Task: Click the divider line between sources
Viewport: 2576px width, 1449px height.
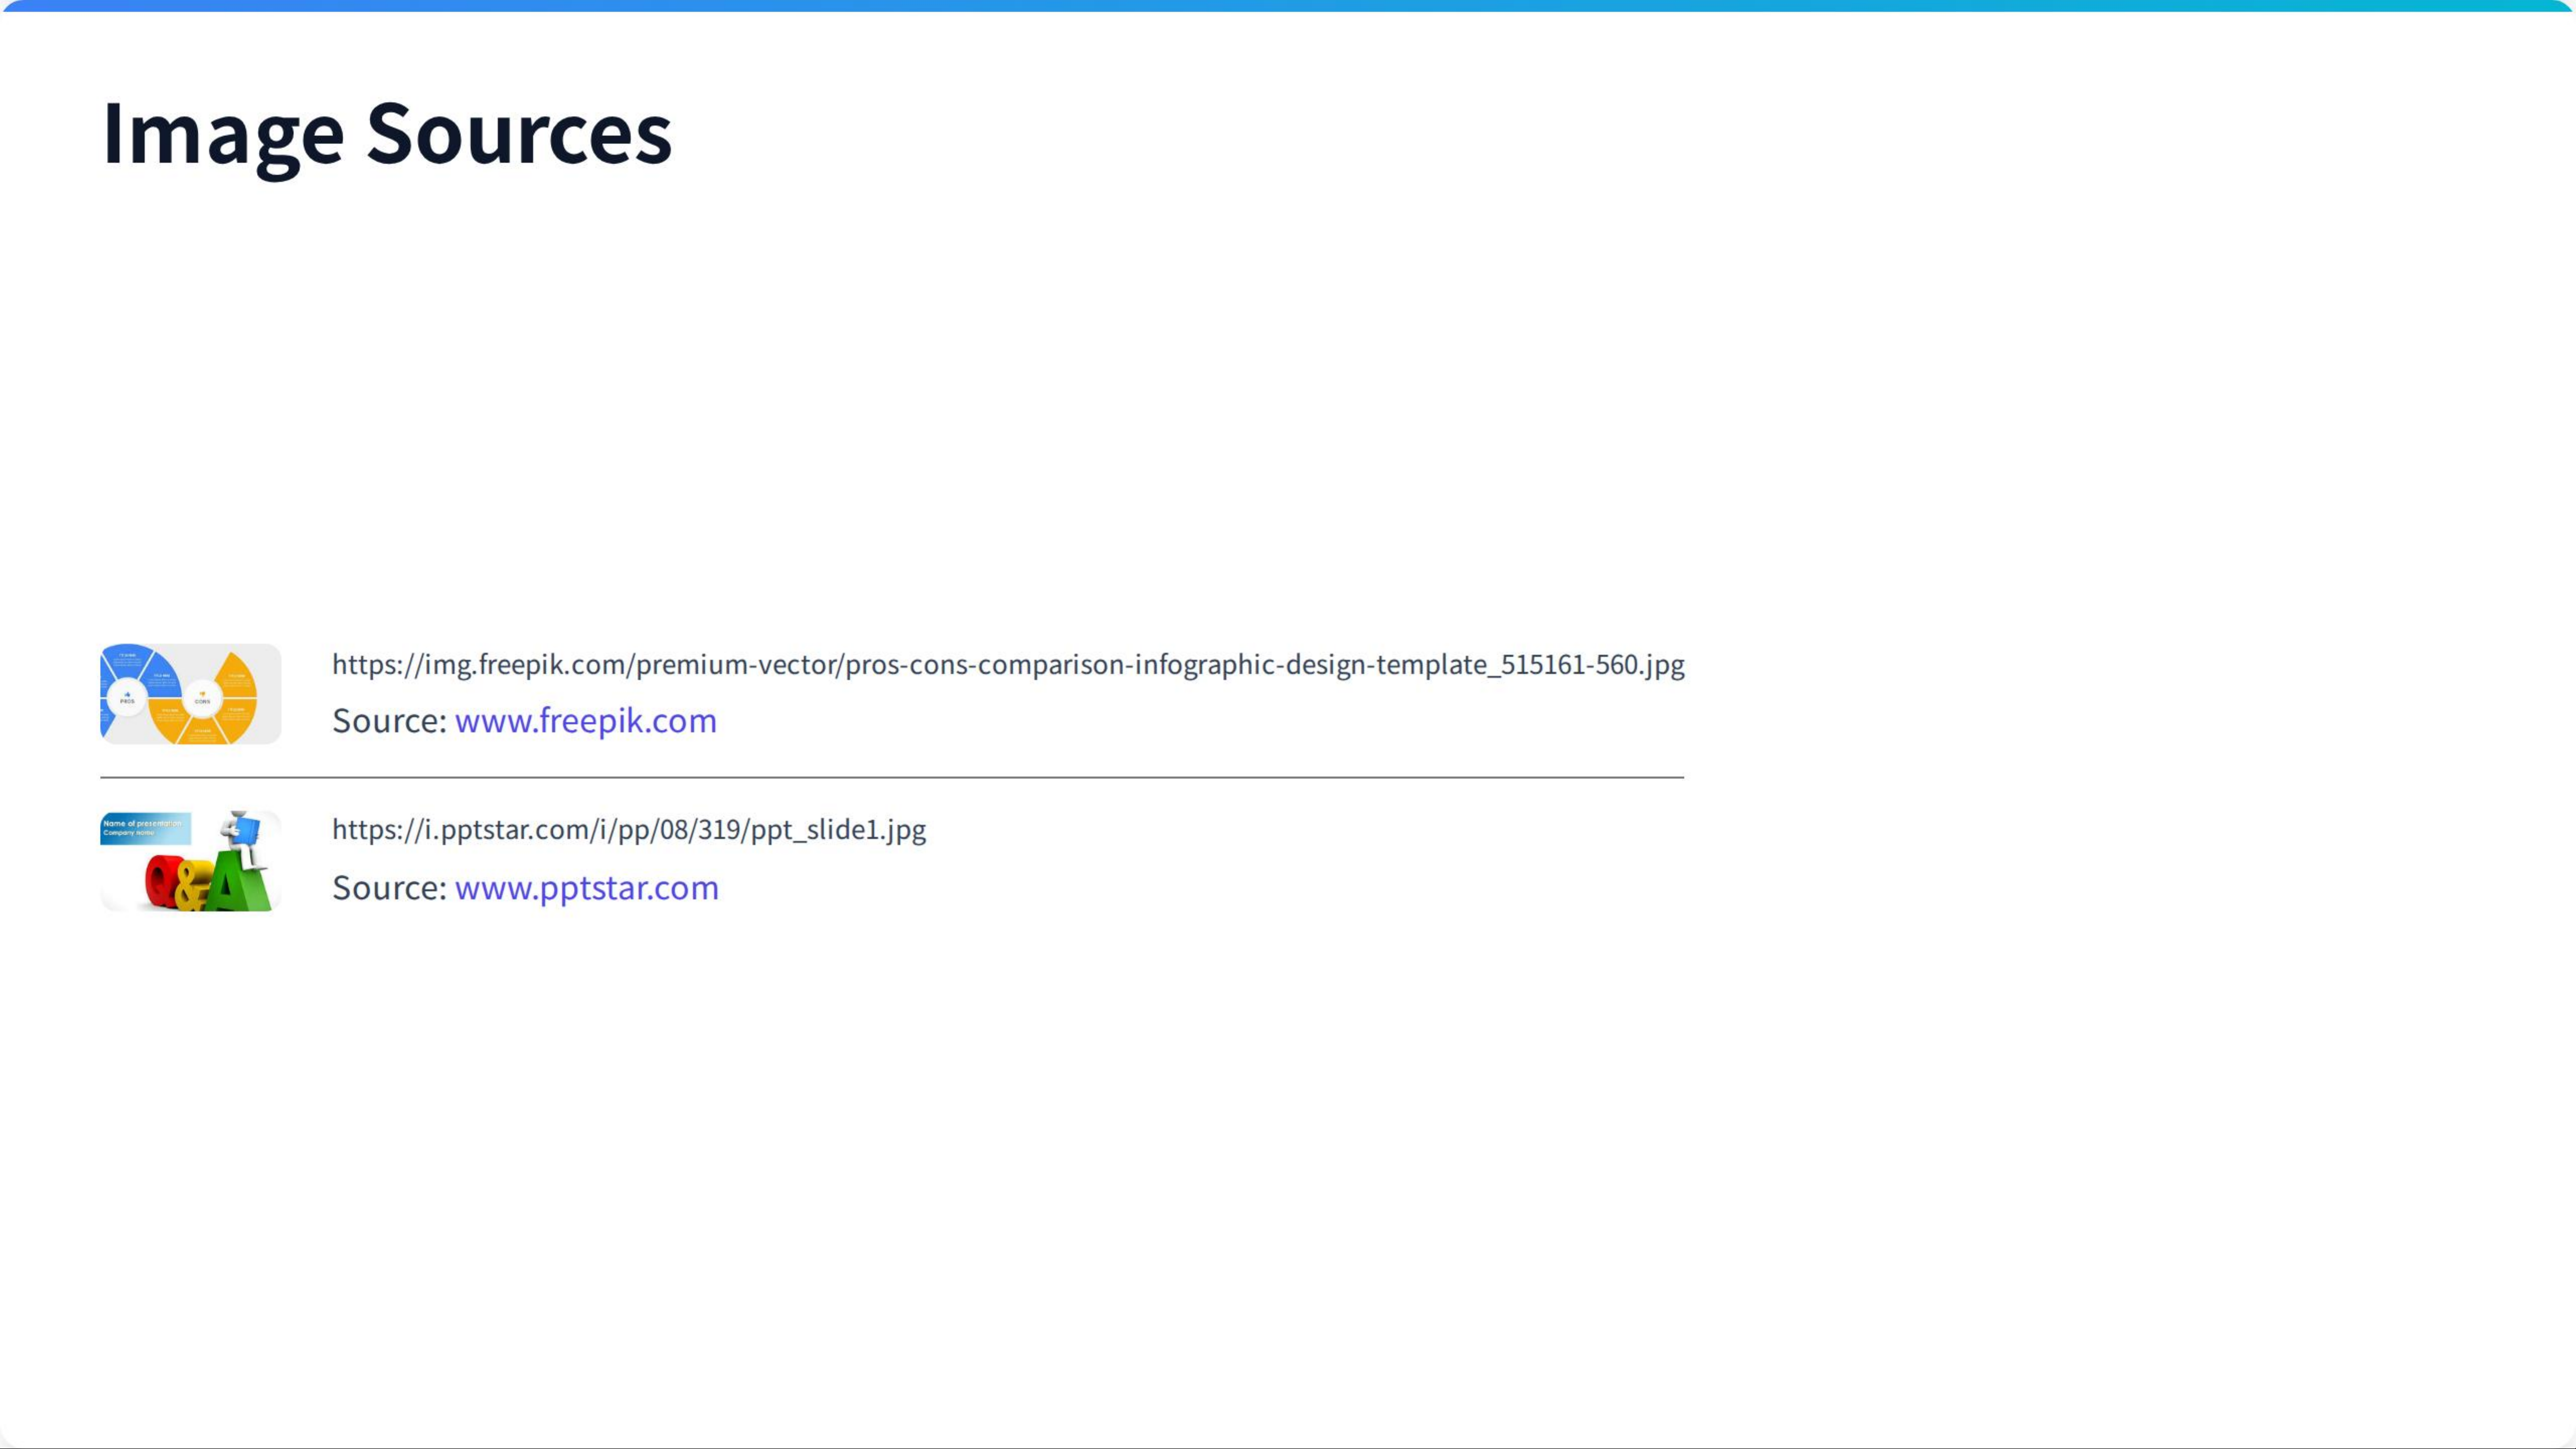Action: tap(891, 777)
